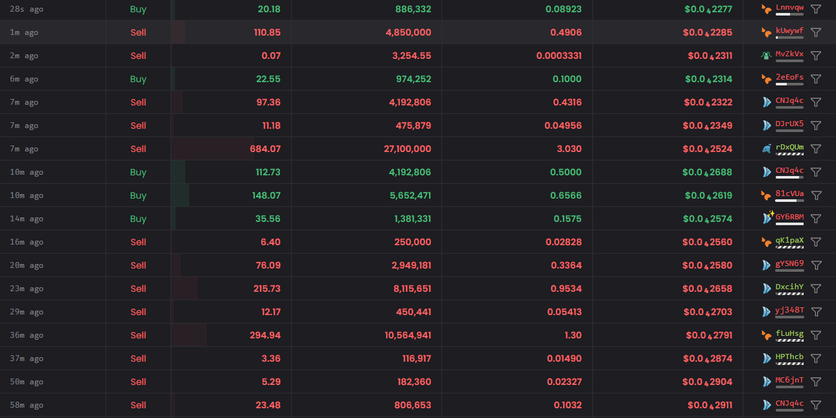Open the gYSN69 maker wallet link
The width and height of the screenshot is (836, 418).
coord(789,263)
